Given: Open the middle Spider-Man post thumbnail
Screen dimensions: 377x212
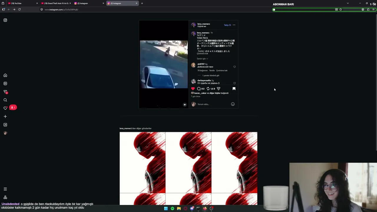Looking at the screenshot, I should (x=188, y=163).
